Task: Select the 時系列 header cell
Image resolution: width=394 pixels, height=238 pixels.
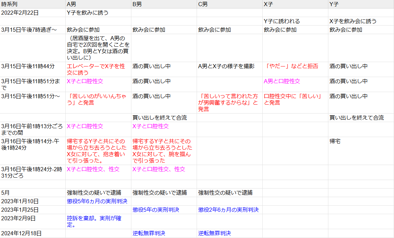Action: coord(33,4)
